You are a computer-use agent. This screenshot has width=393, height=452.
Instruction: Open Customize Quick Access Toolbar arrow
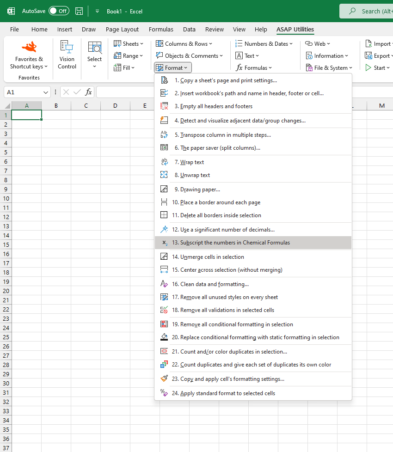(x=97, y=11)
